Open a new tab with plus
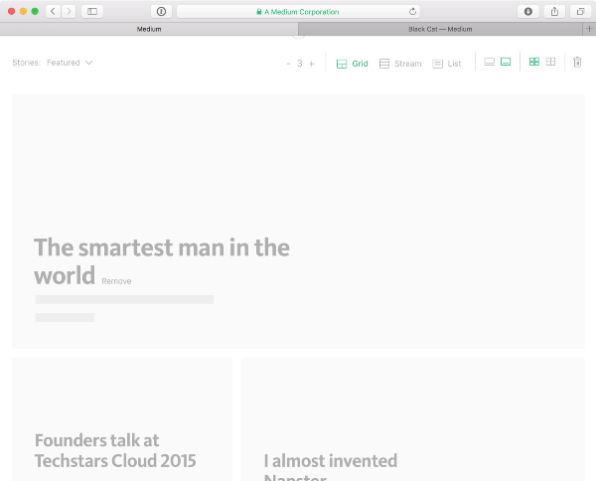 589,30
